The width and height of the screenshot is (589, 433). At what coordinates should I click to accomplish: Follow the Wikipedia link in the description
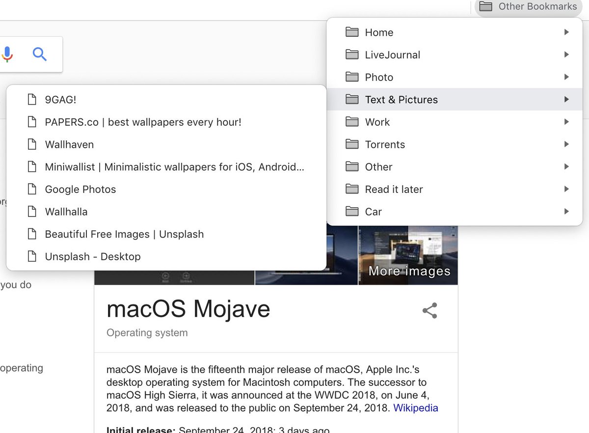pyautogui.click(x=416, y=408)
